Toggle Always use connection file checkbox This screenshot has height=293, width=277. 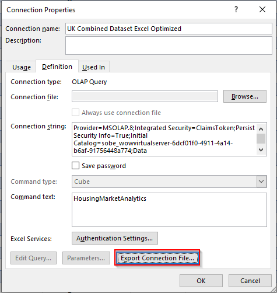tap(75, 113)
